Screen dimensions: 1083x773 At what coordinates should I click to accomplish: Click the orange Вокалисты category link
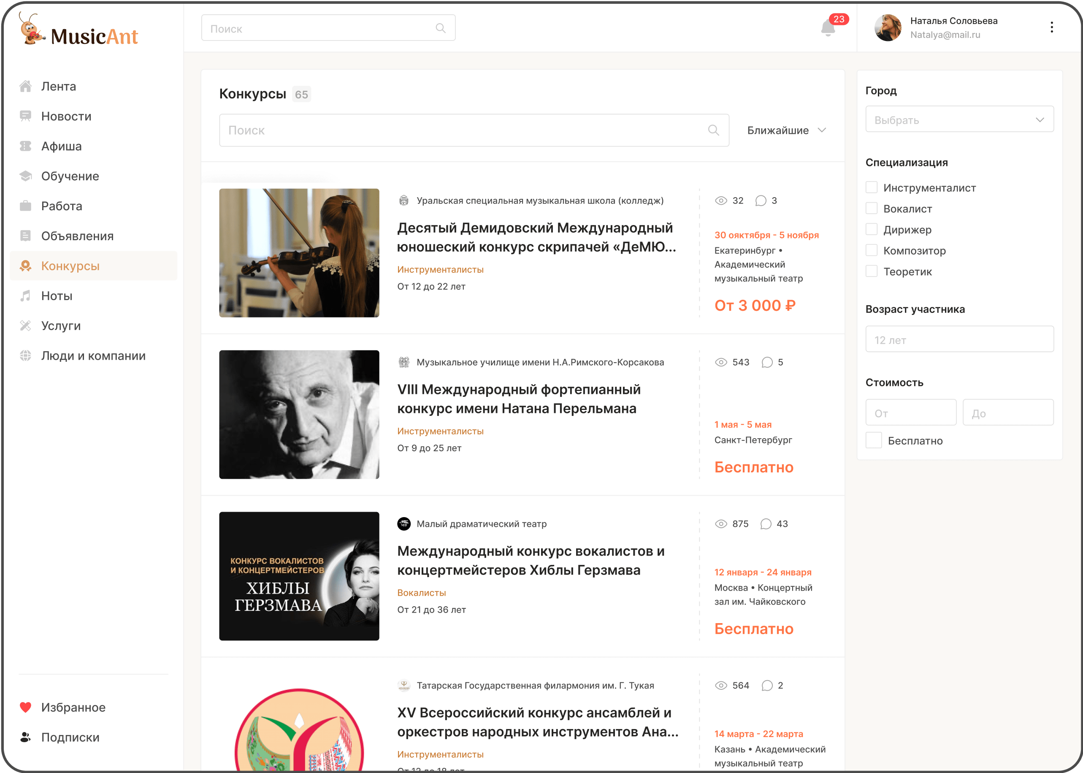tap(422, 593)
